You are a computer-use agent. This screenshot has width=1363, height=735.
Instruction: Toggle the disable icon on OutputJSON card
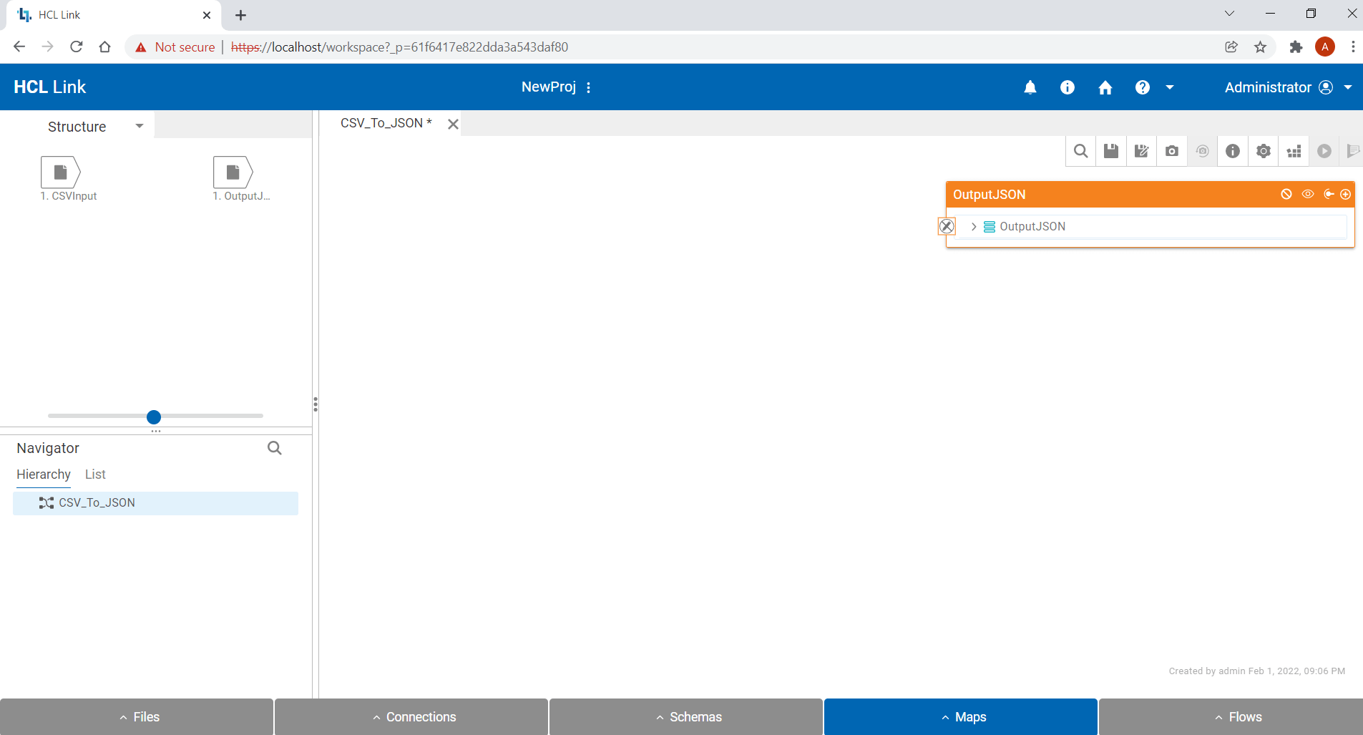point(1287,194)
